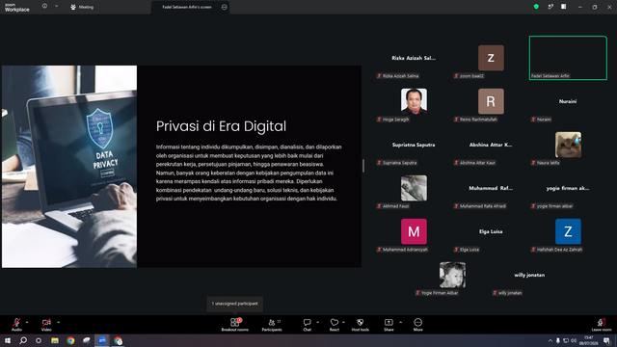The image size is (617, 347).
Task: Click Rizka Azizah Salma name tile
Action: point(414,58)
